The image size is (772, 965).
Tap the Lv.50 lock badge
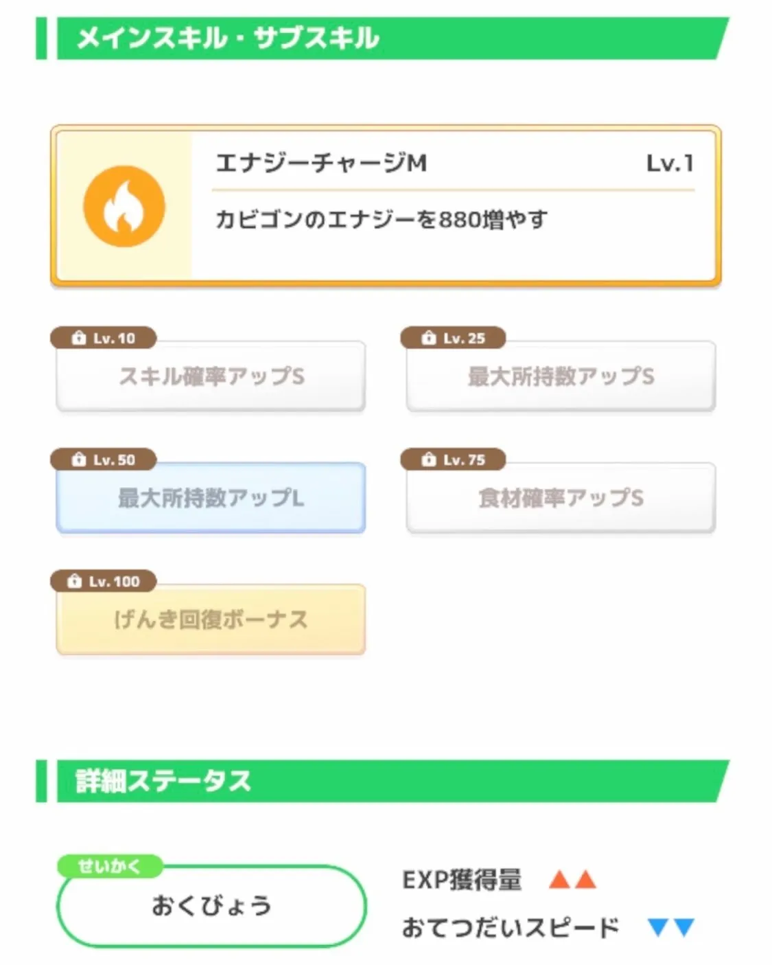point(104,459)
